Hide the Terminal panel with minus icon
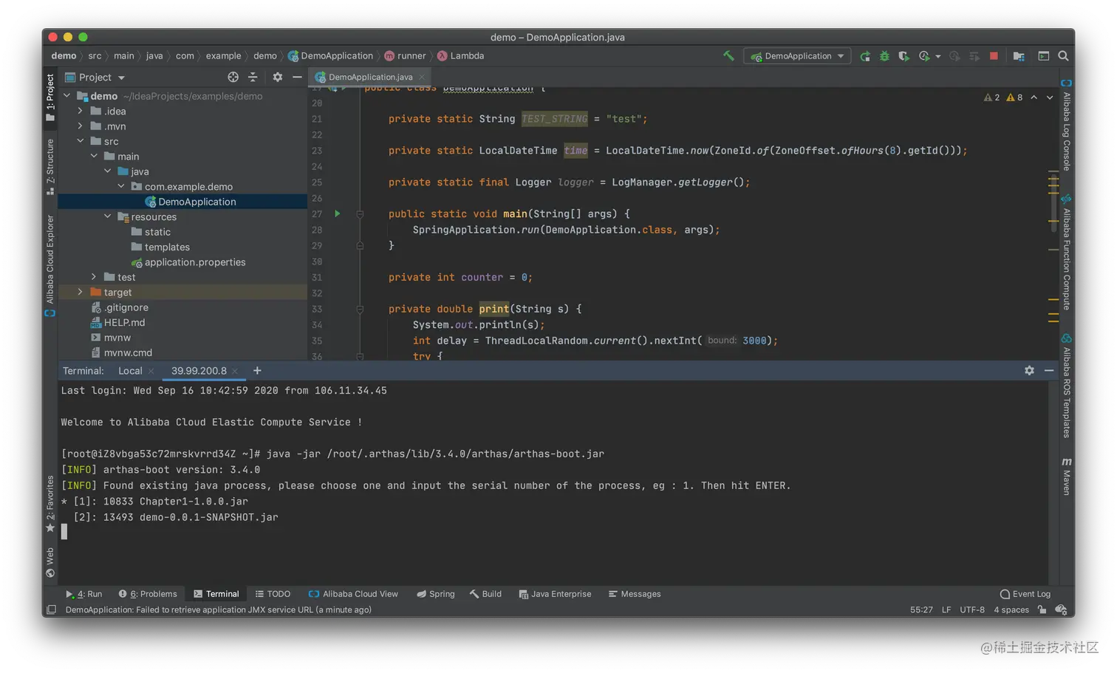 pyautogui.click(x=1049, y=371)
